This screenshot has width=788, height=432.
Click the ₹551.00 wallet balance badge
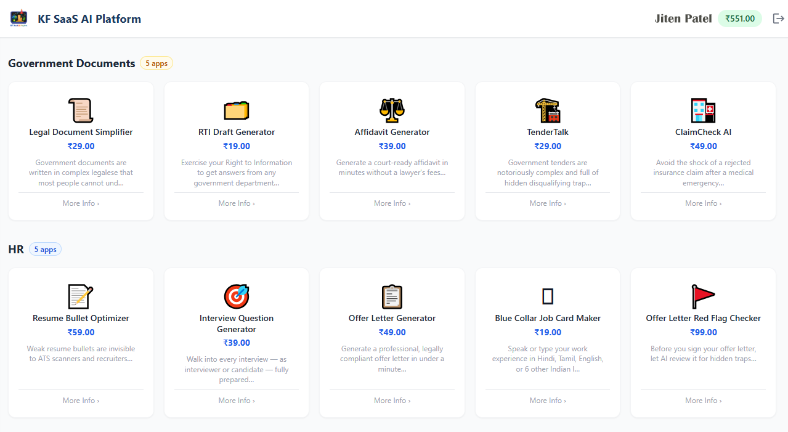739,18
